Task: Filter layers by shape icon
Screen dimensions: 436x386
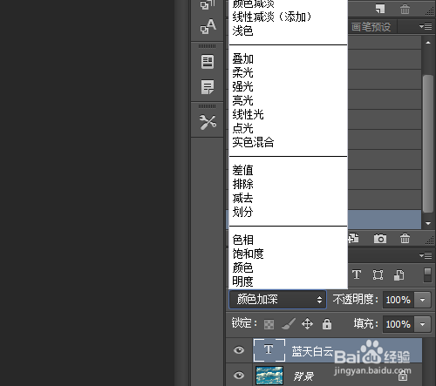Action: pos(378,274)
